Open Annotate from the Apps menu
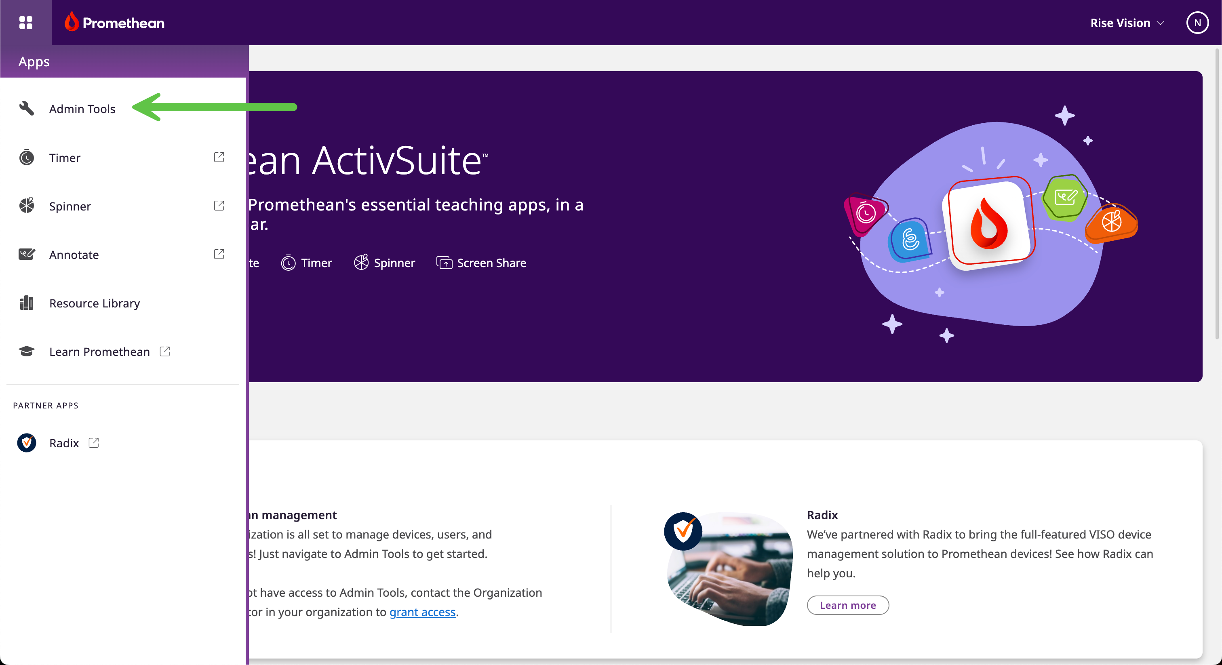 74,255
